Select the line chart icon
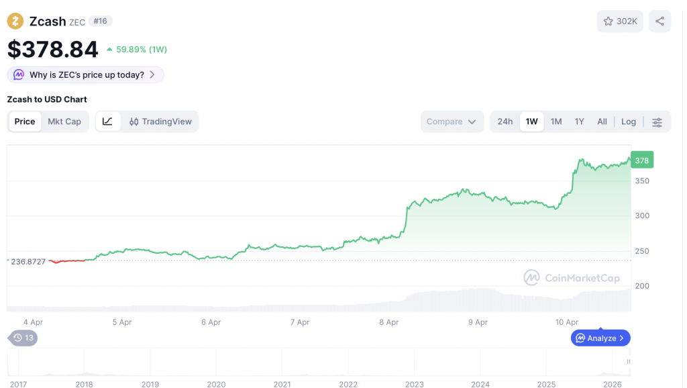Image resolution: width=687 pixels, height=388 pixels. (107, 122)
